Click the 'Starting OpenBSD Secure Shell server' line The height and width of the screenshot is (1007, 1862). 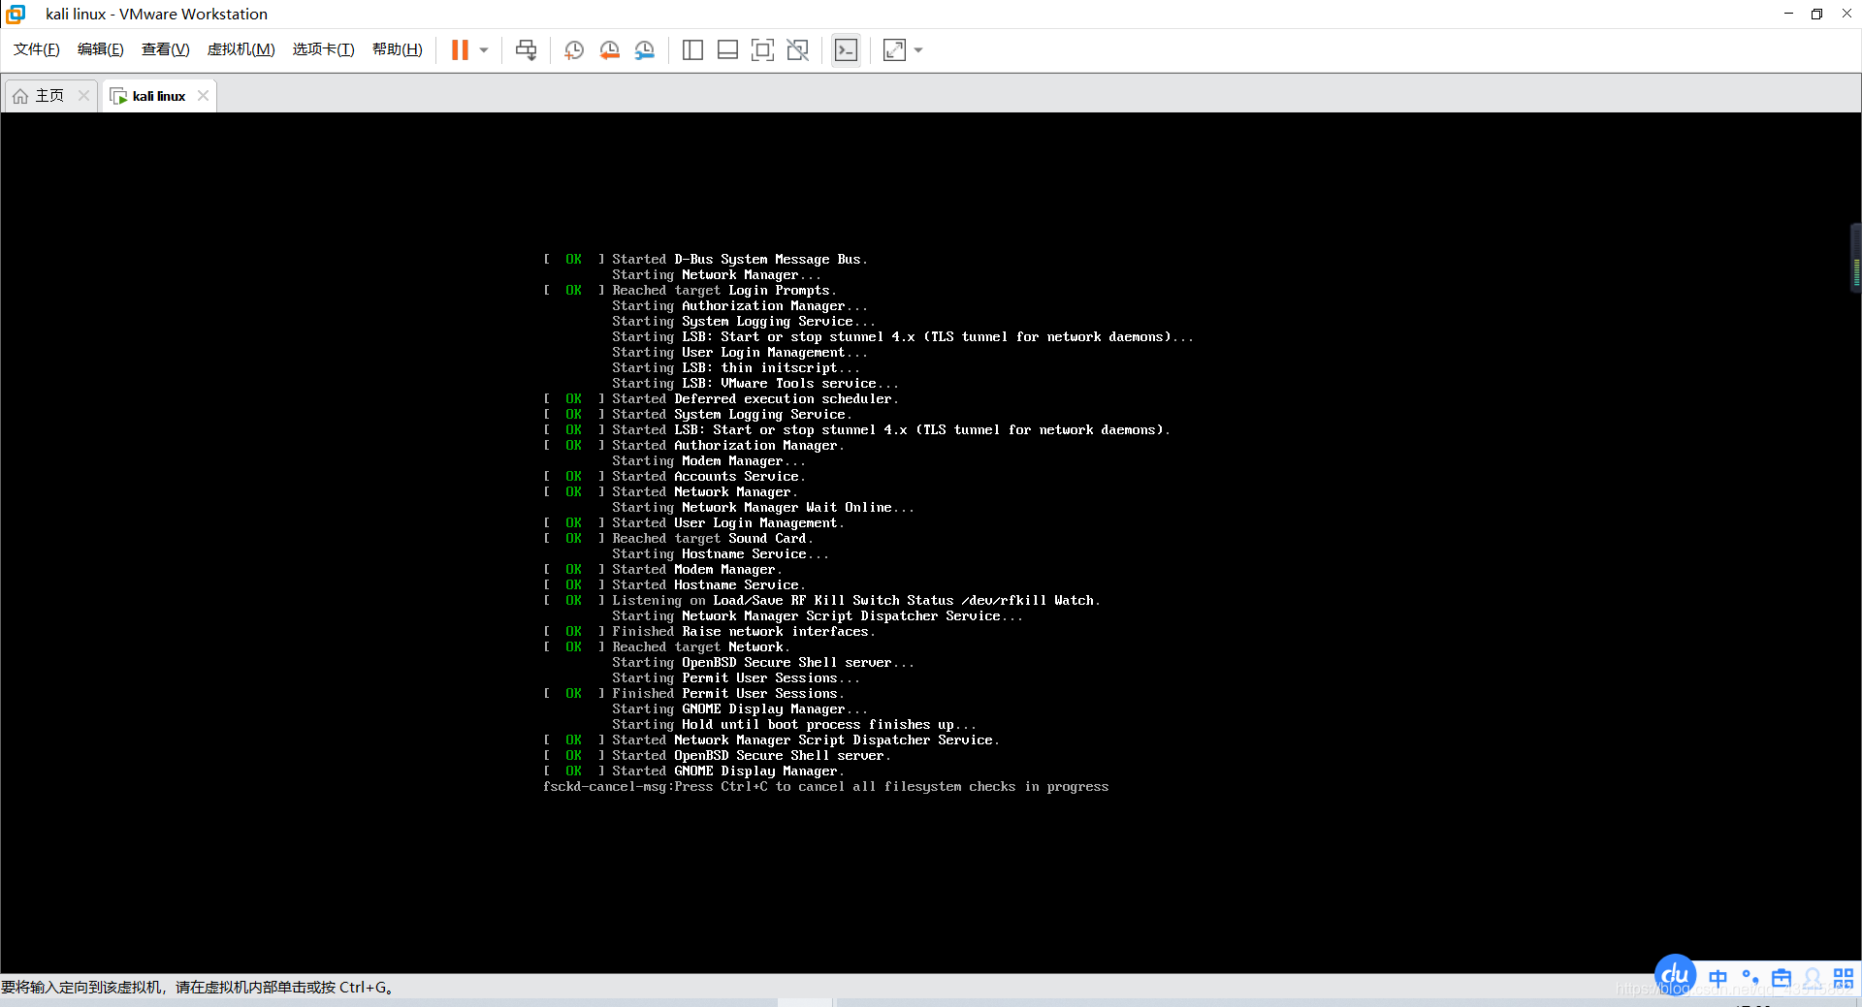[763, 663]
